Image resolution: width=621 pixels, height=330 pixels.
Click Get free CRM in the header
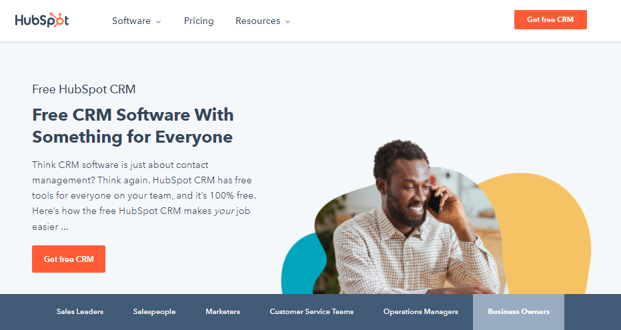pos(550,20)
